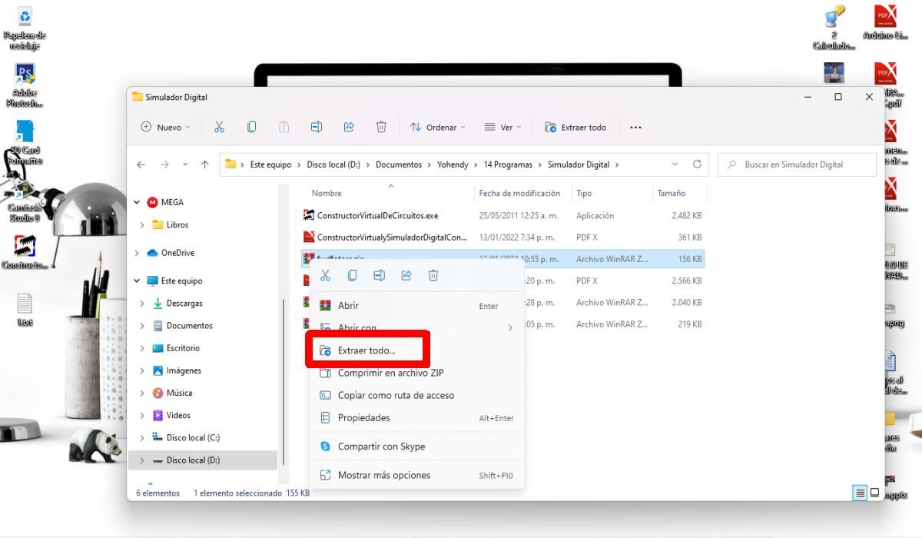This screenshot has height=538, width=922.
Task: Open the Papelera de reciclaje desktop icon
Action: pos(25,28)
